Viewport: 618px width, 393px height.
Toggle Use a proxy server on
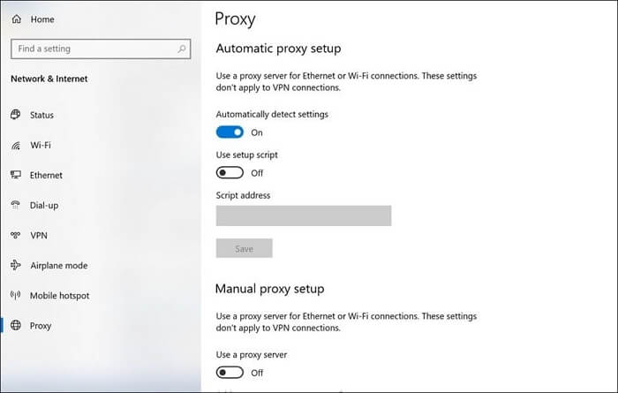(x=230, y=373)
